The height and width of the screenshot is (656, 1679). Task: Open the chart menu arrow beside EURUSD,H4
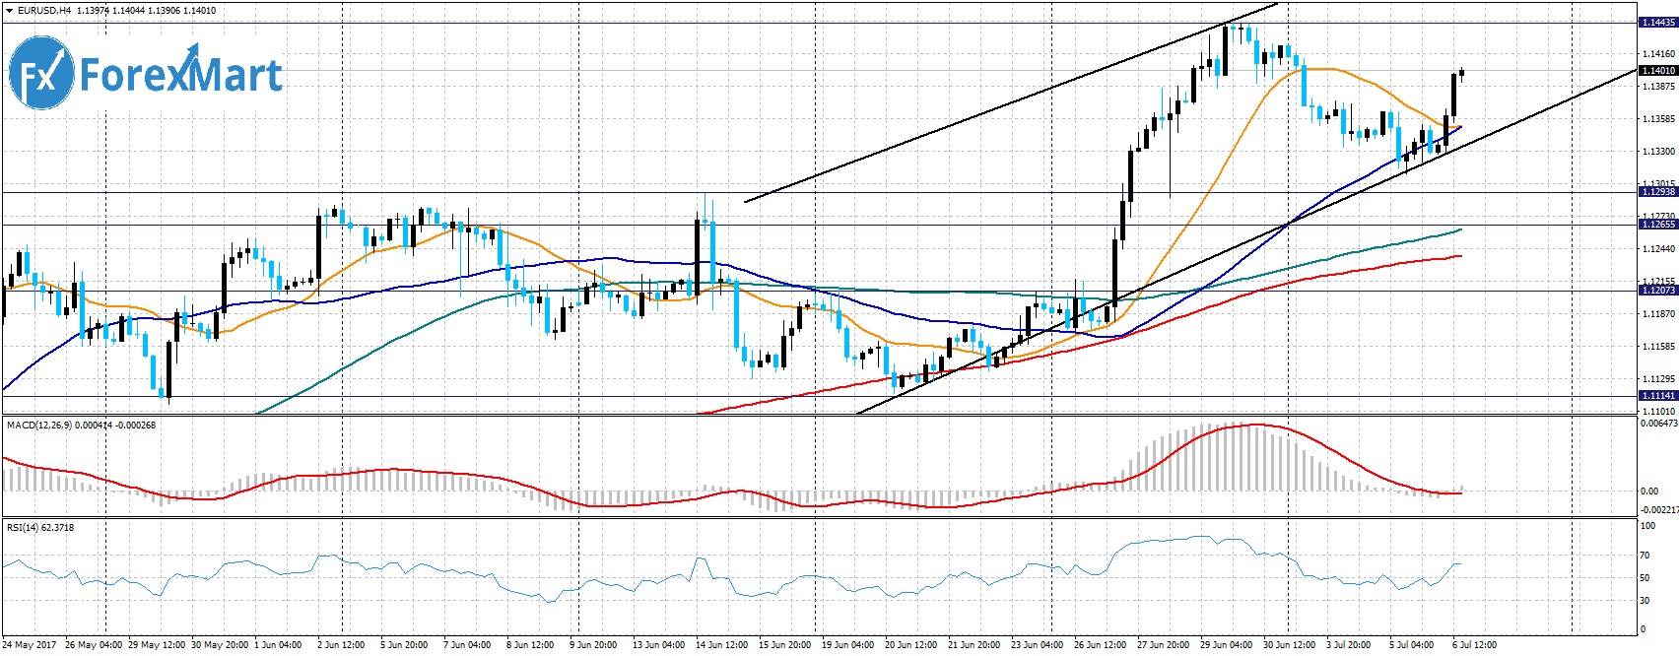tap(8, 11)
